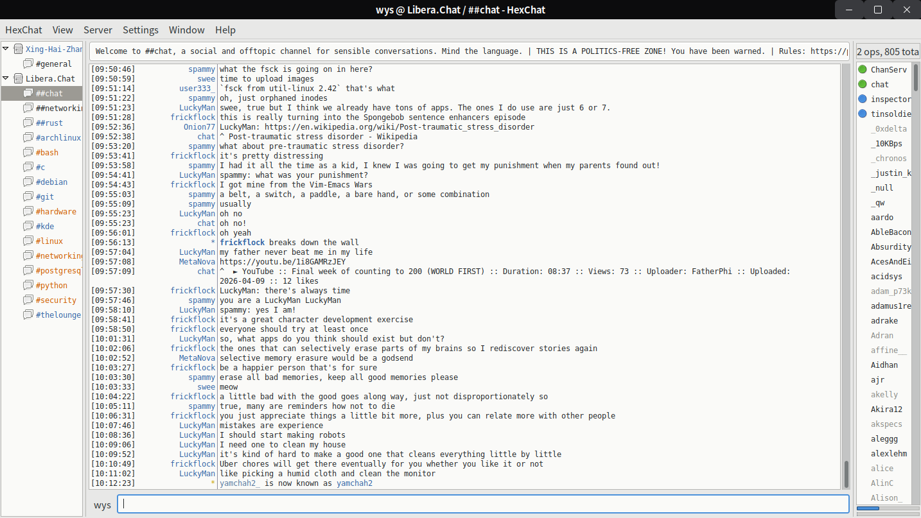Click the green op dot beside ChanServ
The image size is (921, 518).
[x=863, y=69]
